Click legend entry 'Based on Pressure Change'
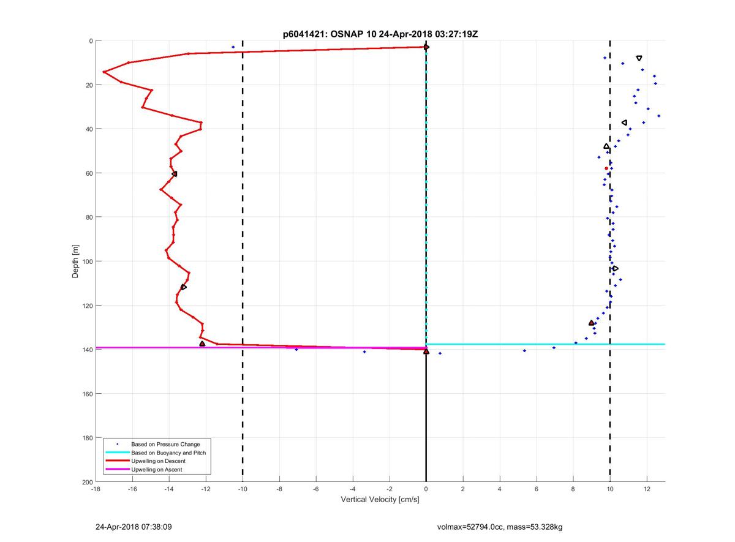This screenshot has height=542, width=735. 165,444
